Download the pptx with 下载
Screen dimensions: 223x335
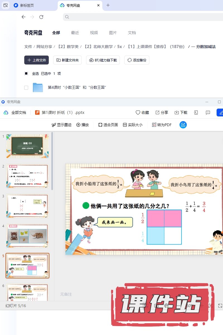point(177,113)
